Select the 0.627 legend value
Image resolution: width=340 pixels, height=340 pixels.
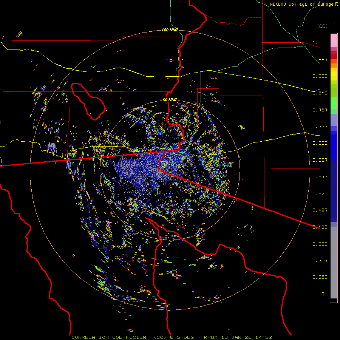pos(320,160)
